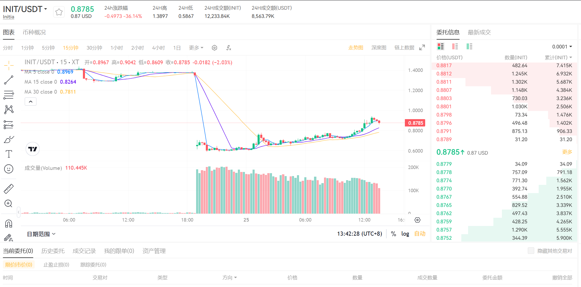Switch to the 币种概况 tab

coord(34,32)
